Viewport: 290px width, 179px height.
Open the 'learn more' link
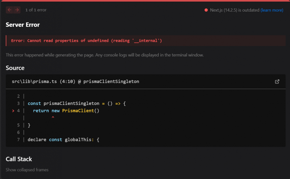(x=272, y=10)
